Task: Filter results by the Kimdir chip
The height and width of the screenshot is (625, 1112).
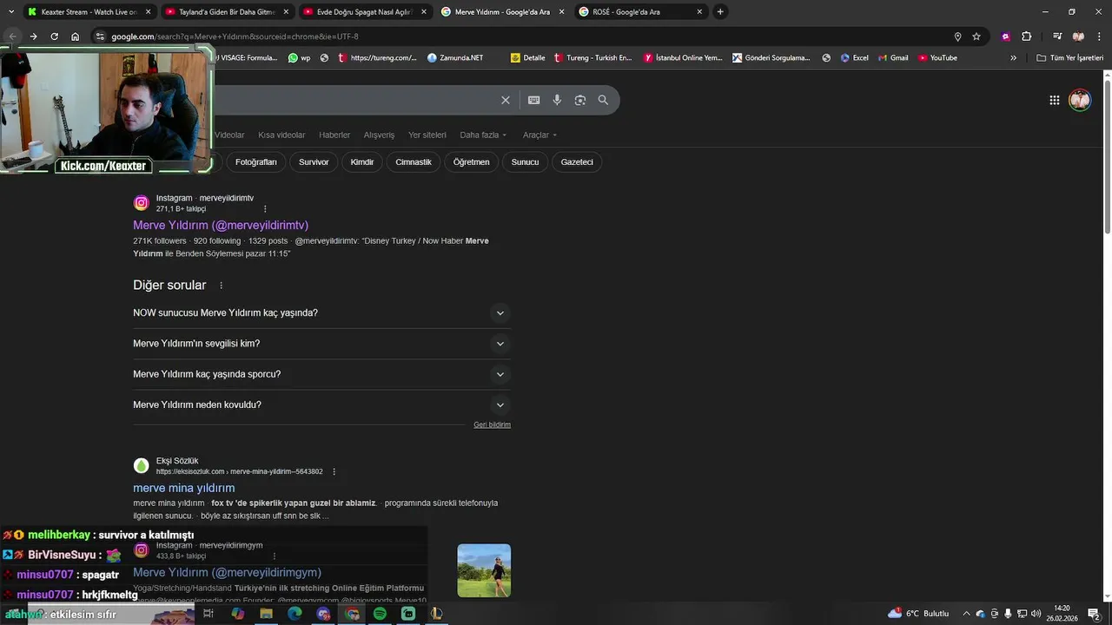Action: [x=362, y=162]
